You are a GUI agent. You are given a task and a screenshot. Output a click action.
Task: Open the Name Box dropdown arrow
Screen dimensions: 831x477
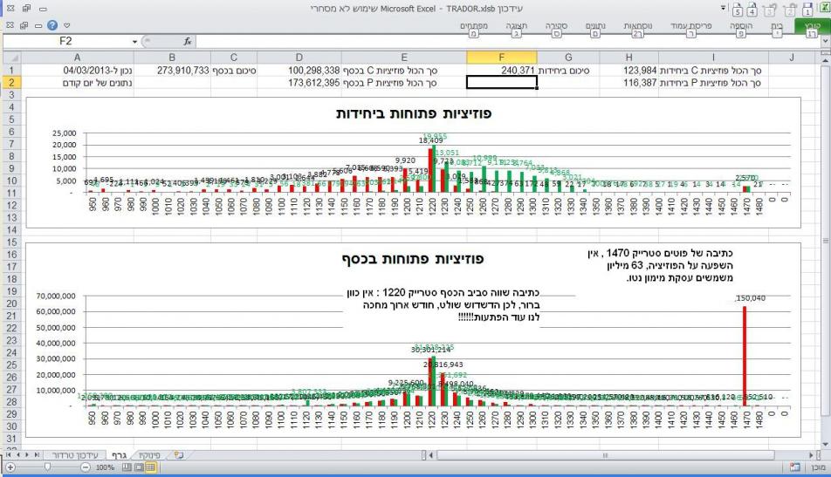(134, 41)
